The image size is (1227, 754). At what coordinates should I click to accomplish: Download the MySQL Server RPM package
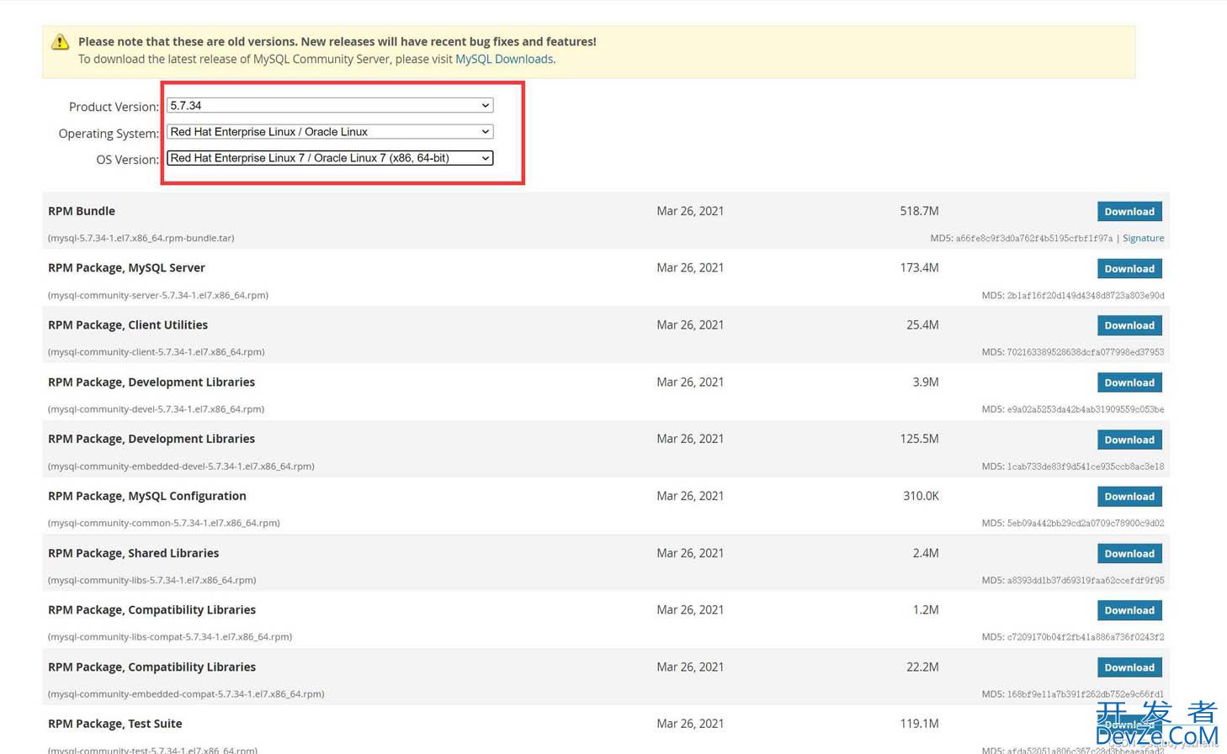pos(1129,269)
